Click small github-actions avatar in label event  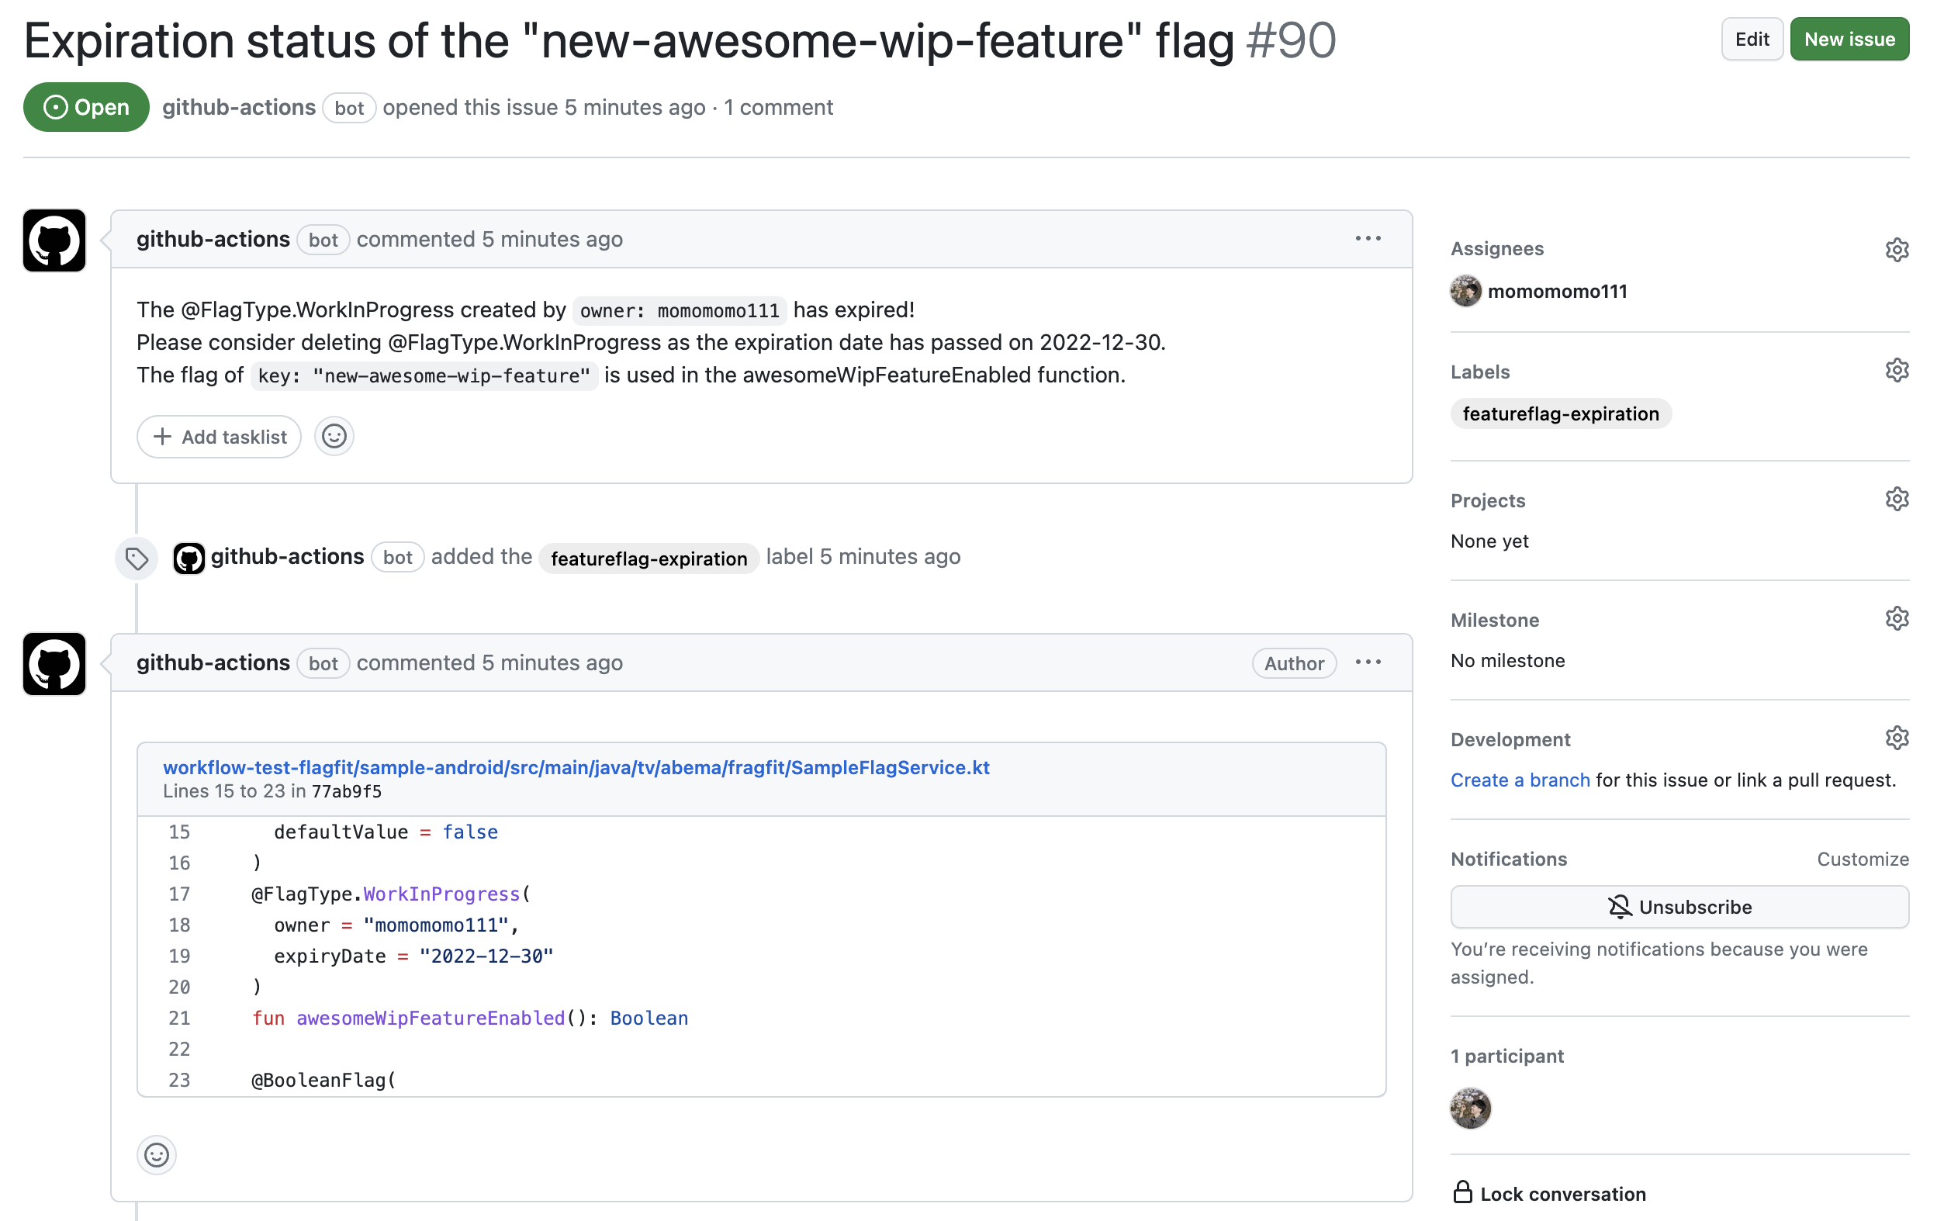189,558
